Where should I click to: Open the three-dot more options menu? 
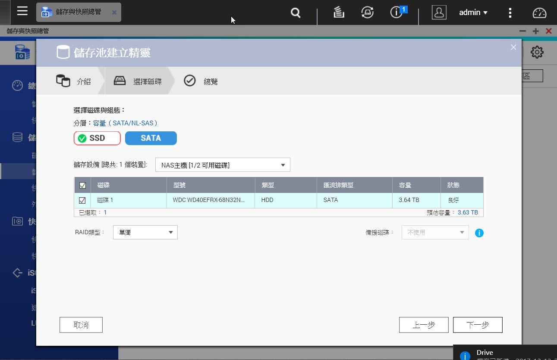click(x=510, y=13)
